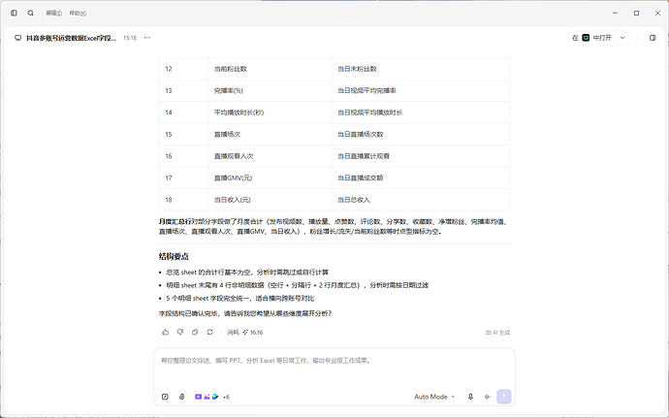
Task: Start voice input with microphone icon
Action: tap(470, 397)
